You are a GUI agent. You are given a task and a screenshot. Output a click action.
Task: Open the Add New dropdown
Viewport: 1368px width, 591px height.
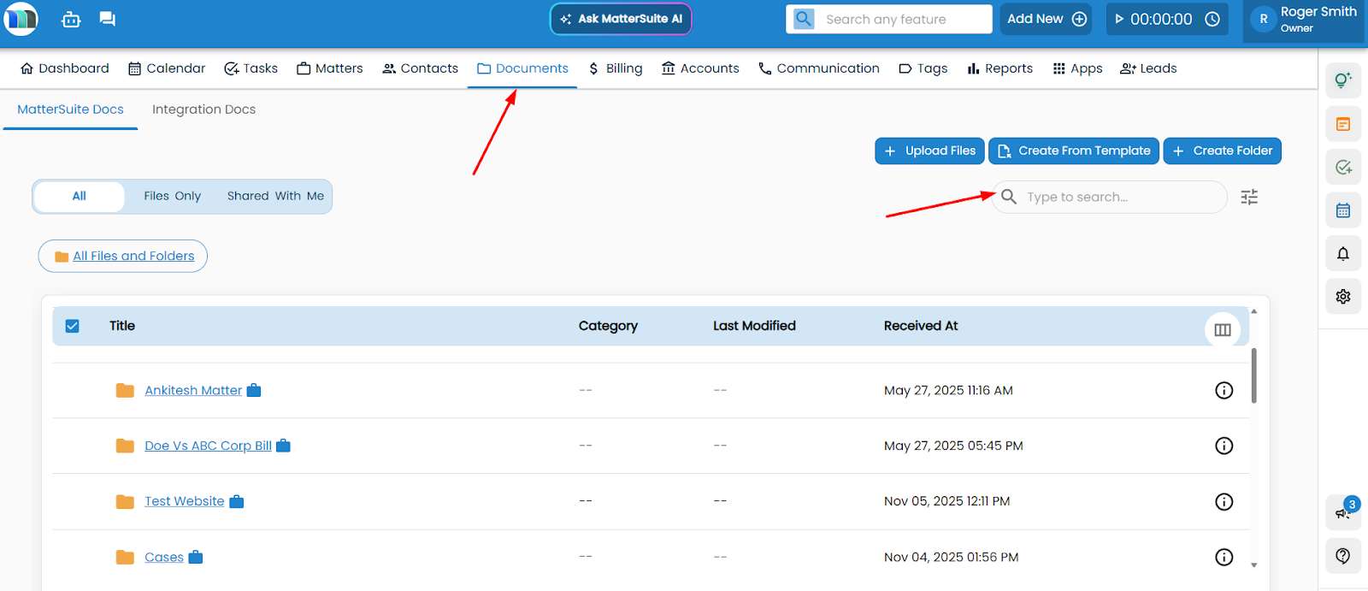click(x=1046, y=19)
